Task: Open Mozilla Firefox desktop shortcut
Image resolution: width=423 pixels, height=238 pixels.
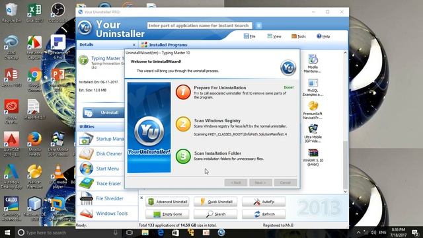Action: click(x=34, y=144)
